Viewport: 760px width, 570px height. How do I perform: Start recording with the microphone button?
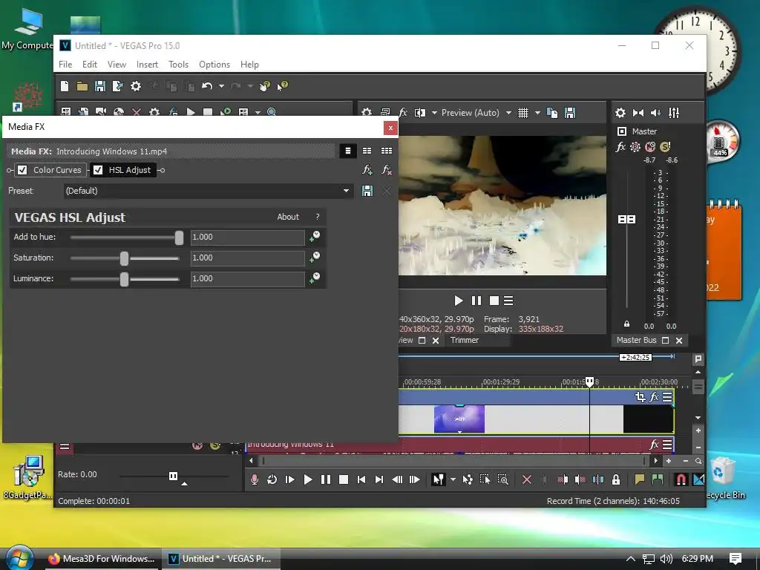pos(254,479)
